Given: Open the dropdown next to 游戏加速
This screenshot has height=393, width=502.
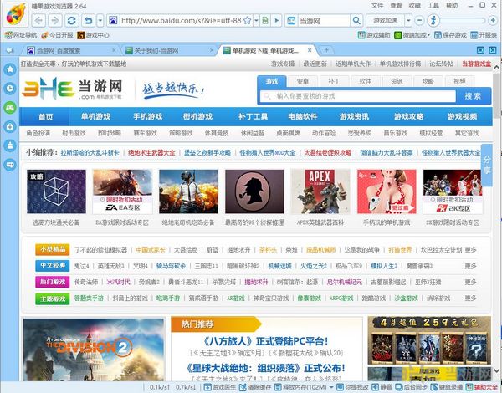Looking at the screenshot, I should (x=408, y=21).
